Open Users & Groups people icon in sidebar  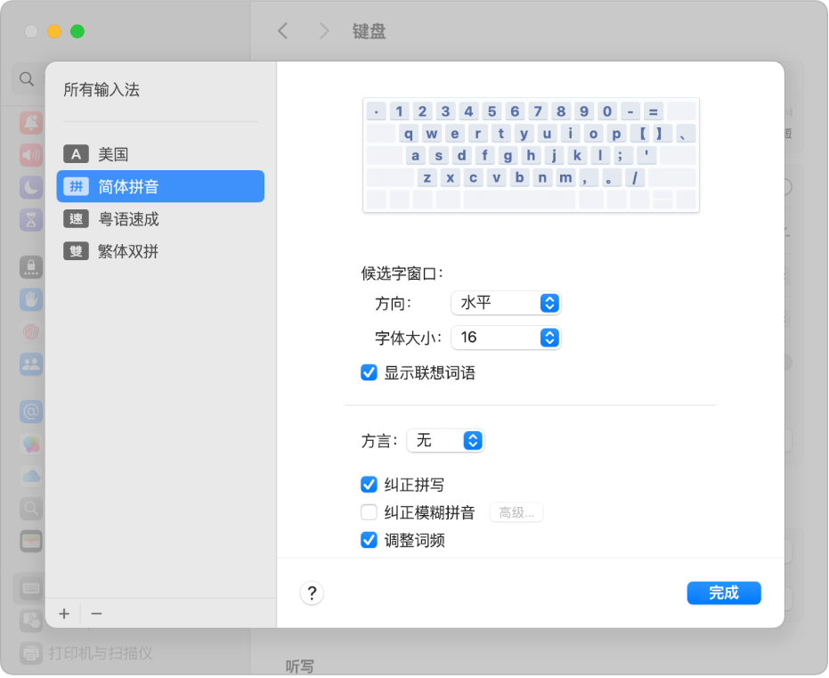31,364
